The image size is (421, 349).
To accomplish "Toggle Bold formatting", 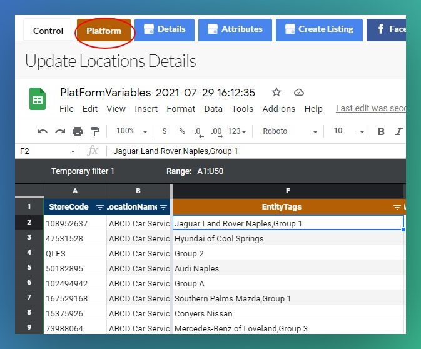I will (x=381, y=131).
